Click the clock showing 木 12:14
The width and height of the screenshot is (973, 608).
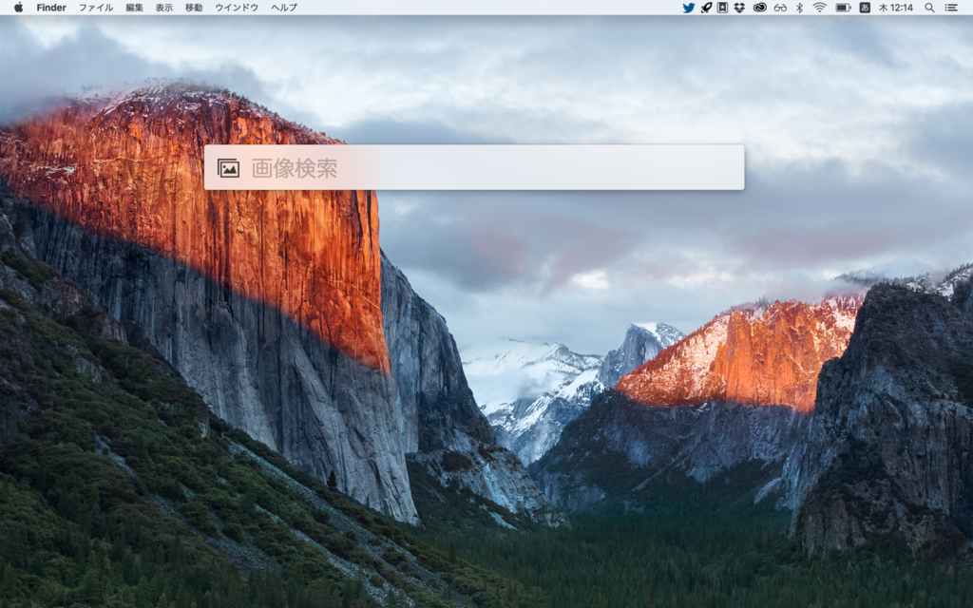click(x=895, y=8)
